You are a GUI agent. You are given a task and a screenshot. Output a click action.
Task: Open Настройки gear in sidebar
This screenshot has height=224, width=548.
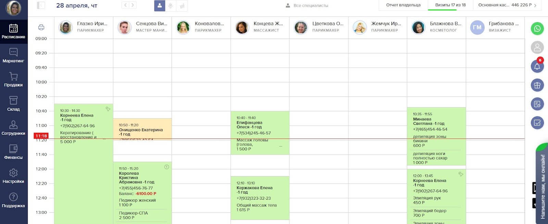tap(13, 176)
